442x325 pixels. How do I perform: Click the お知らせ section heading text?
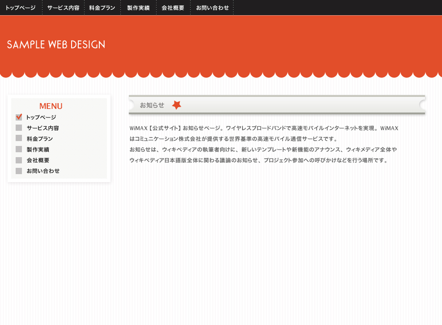point(152,105)
